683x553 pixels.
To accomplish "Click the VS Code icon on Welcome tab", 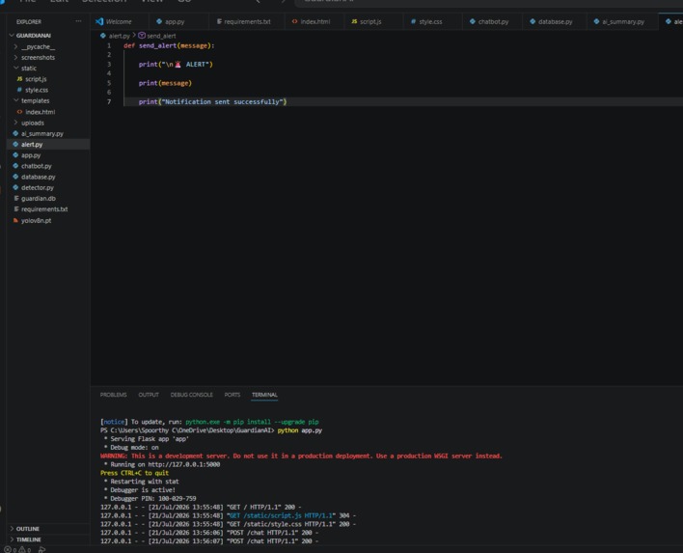I will (x=99, y=21).
